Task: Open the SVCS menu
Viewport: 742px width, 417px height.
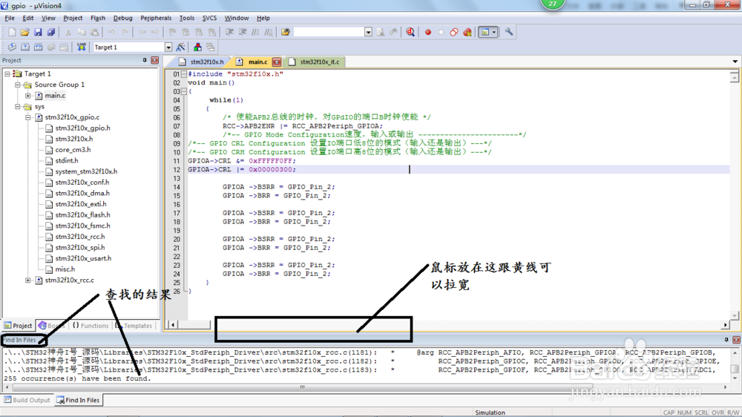Action: tap(210, 18)
